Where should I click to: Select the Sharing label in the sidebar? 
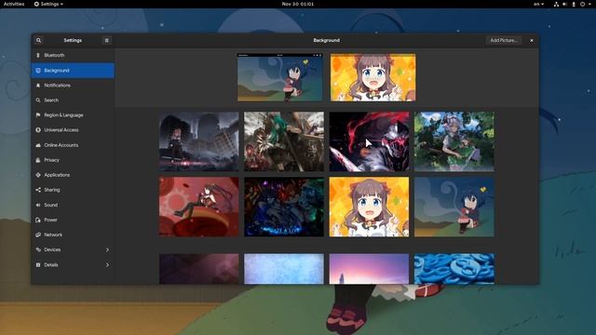[x=52, y=190]
